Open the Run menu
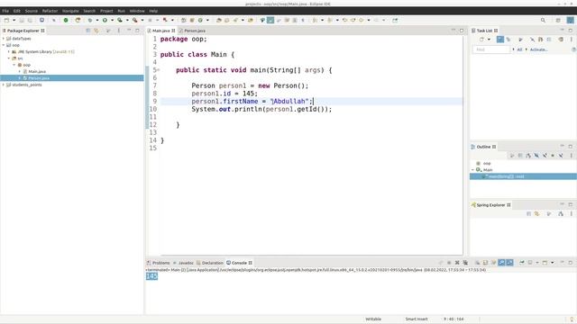Viewport: 577px width, 324px height. tap(121, 11)
